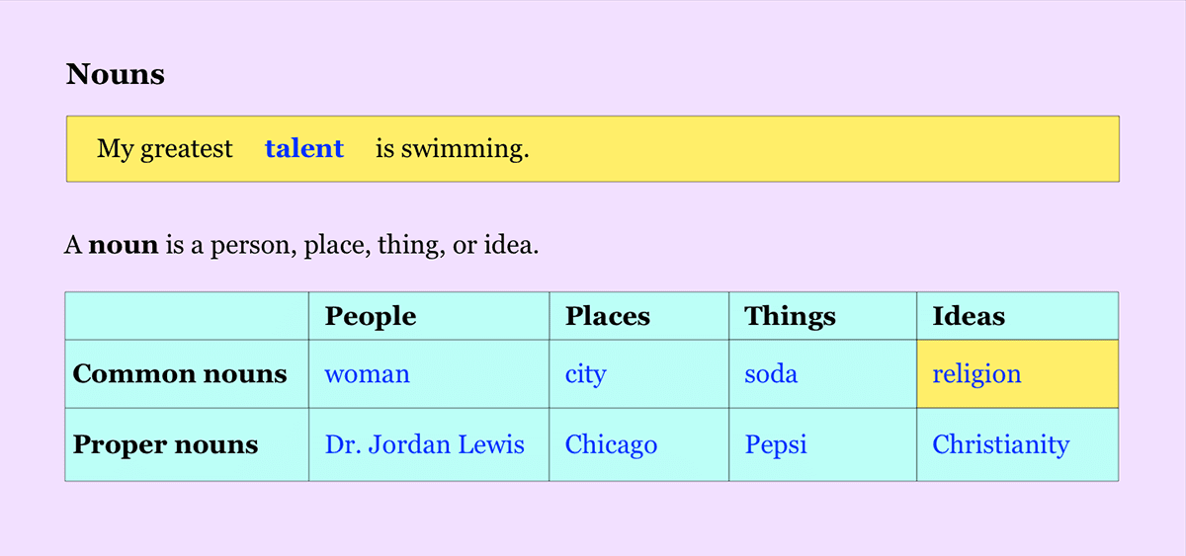Click the "Things" column header

pyautogui.click(x=790, y=316)
